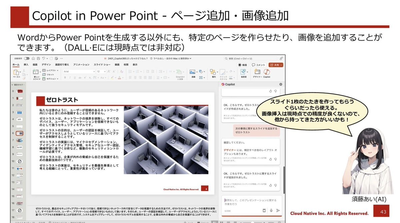The image size is (400, 223).
Task: Click the text highlight color pen icon
Action: coord(112,77)
